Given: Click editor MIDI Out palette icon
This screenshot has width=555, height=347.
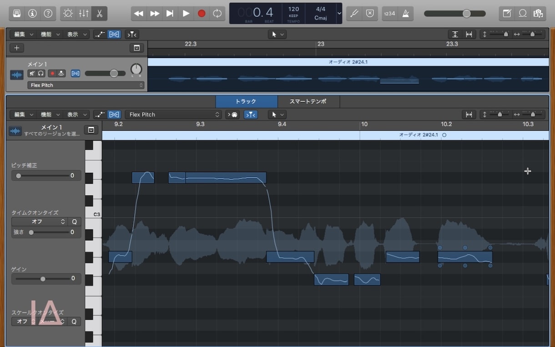Looking at the screenshot, I should [232, 115].
